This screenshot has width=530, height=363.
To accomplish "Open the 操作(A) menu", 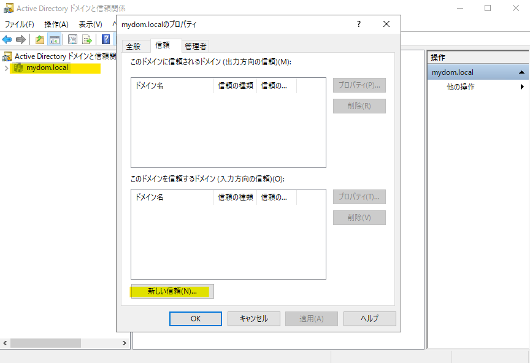I will [x=56, y=25].
